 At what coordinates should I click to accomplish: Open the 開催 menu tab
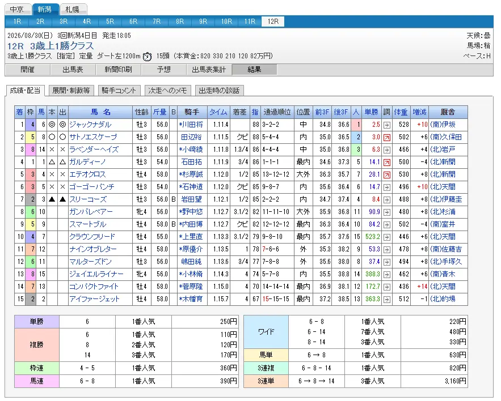pyautogui.click(x=27, y=70)
